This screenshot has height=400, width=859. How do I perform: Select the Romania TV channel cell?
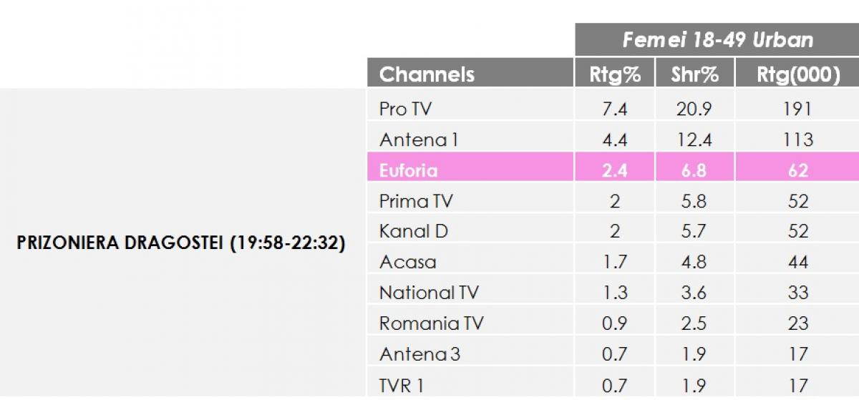click(x=431, y=323)
